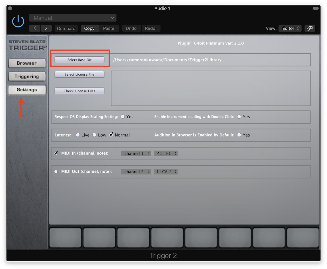Enable Audition in Browser by Default Yes

pyautogui.click(x=239, y=135)
